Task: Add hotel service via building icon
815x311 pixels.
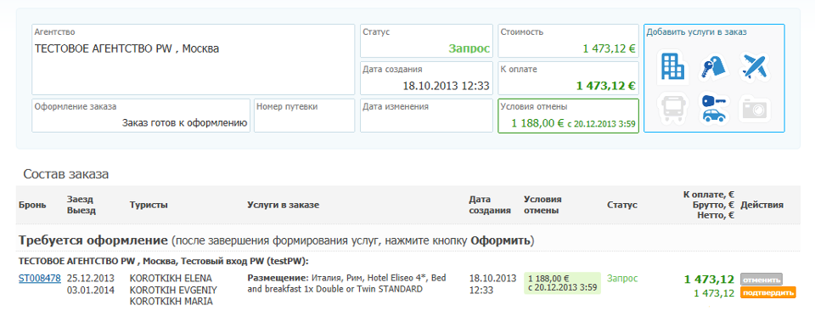Action: pyautogui.click(x=672, y=66)
